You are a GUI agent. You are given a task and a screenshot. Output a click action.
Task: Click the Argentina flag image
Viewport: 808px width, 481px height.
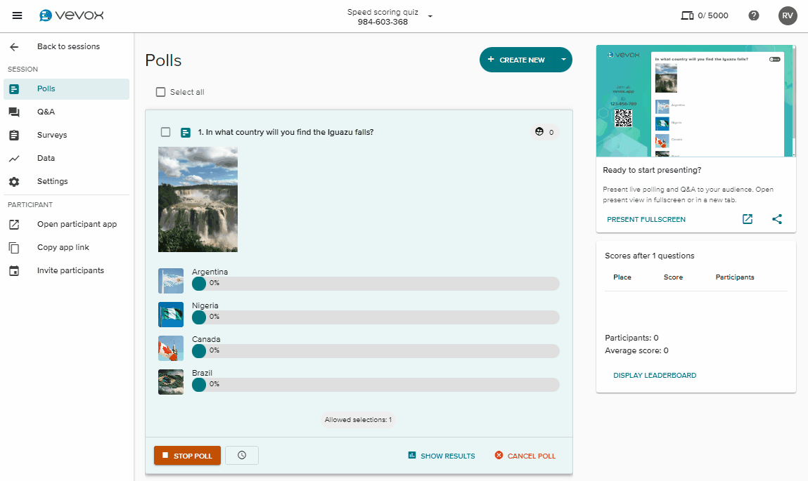(171, 281)
